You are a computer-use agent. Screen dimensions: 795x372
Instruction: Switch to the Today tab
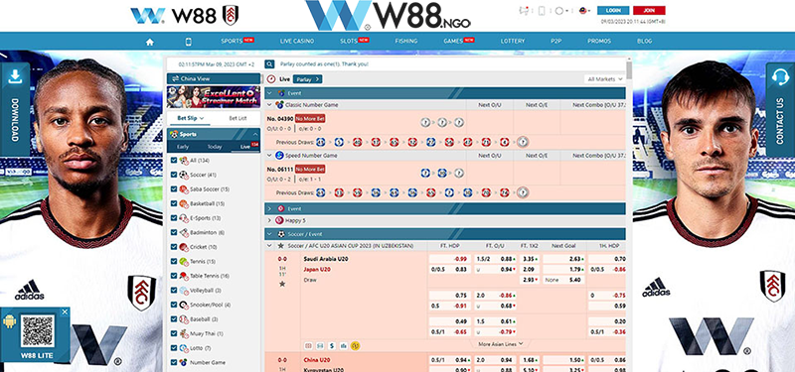coord(215,147)
